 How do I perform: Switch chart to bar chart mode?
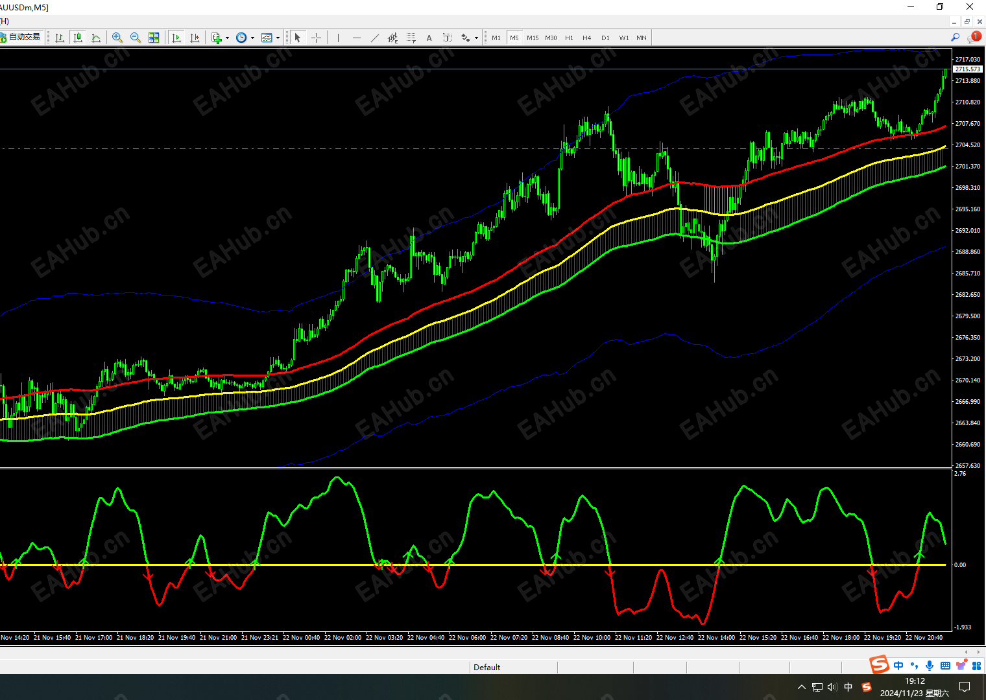point(60,38)
